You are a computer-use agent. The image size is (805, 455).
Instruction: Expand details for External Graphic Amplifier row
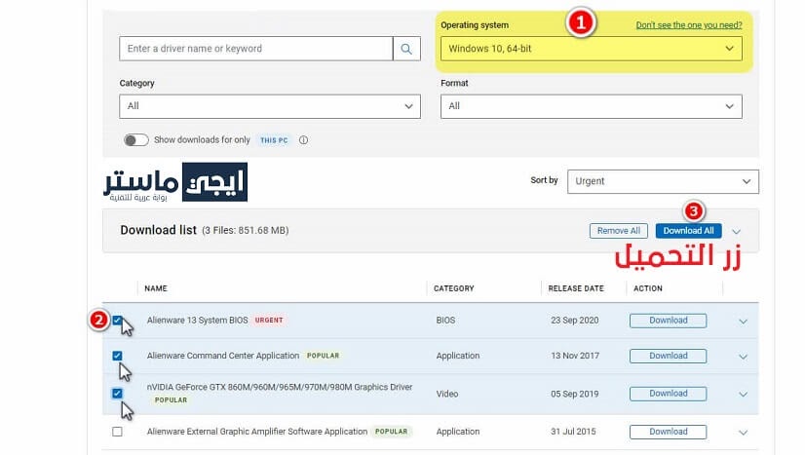pos(743,433)
